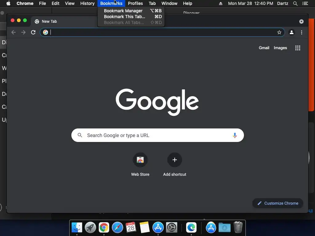Open the View menu

click(70, 3)
